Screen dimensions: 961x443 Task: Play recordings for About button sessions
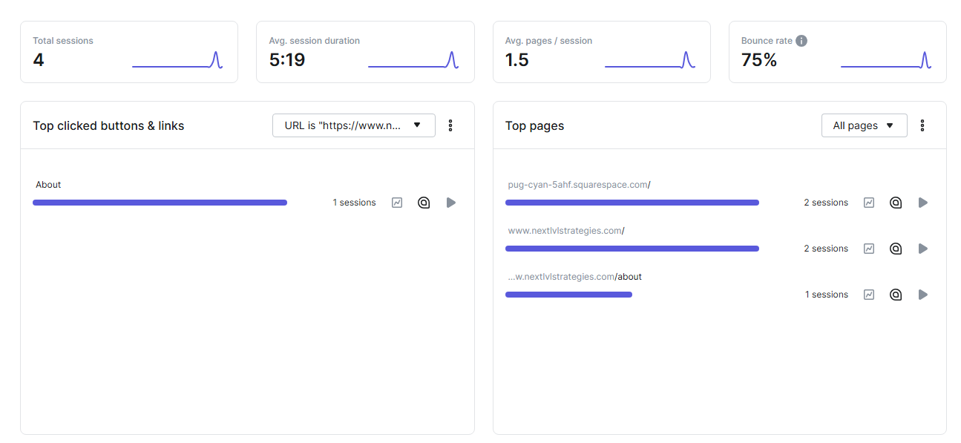(451, 203)
